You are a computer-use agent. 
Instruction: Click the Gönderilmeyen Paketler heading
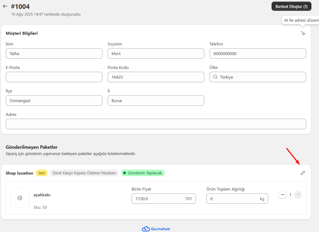point(31,147)
